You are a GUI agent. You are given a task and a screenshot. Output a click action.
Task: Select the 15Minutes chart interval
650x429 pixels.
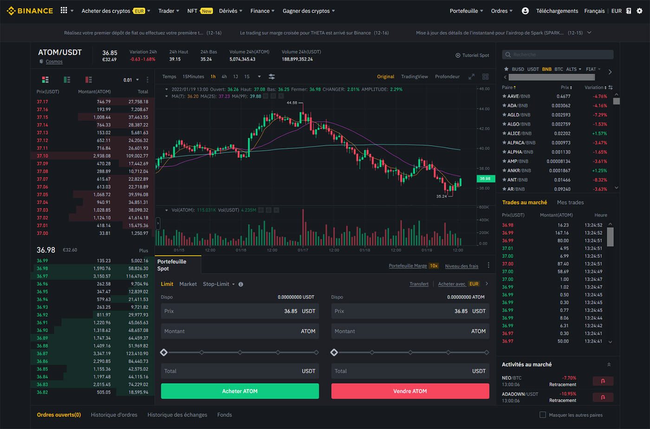coord(193,77)
